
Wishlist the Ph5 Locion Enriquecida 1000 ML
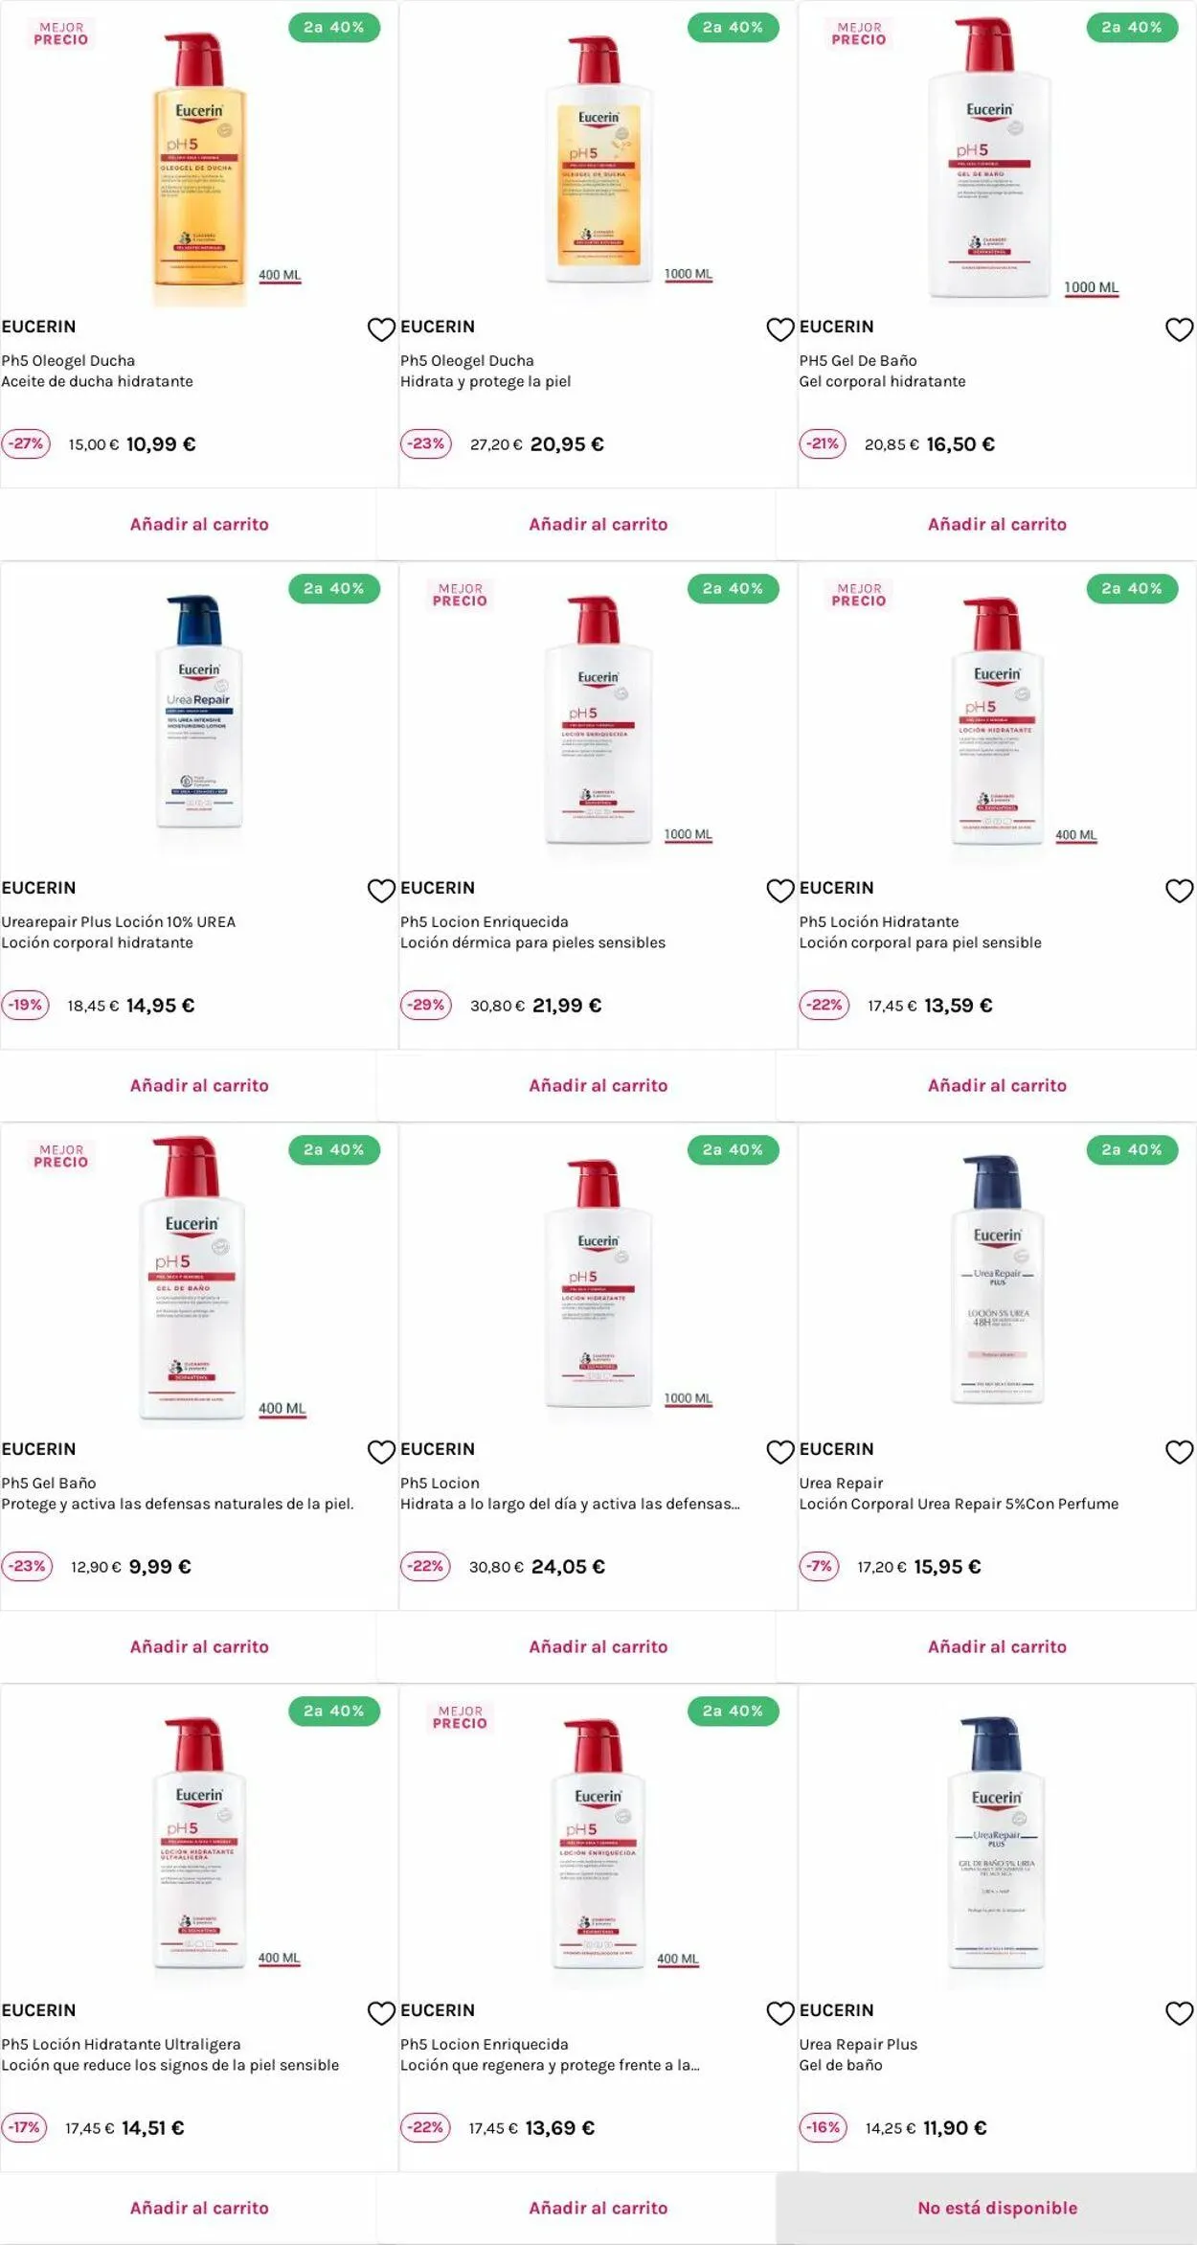[x=780, y=891]
